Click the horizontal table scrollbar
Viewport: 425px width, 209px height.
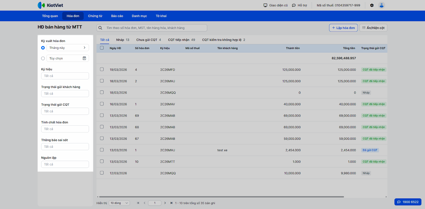221,197
